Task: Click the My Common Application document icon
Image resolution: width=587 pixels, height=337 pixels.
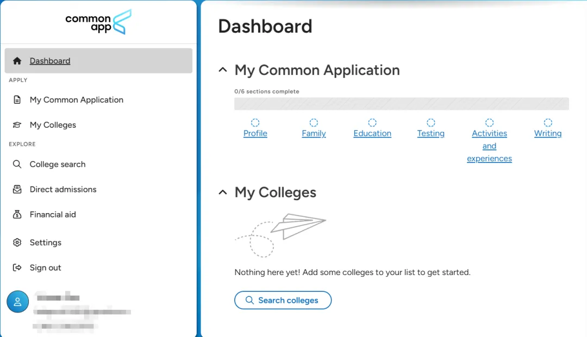Action: 17,99
